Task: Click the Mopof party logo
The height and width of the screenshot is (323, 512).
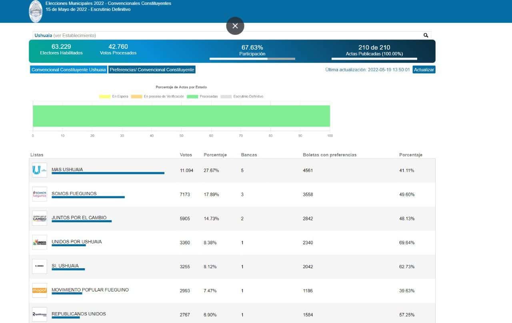Action: coord(40,290)
